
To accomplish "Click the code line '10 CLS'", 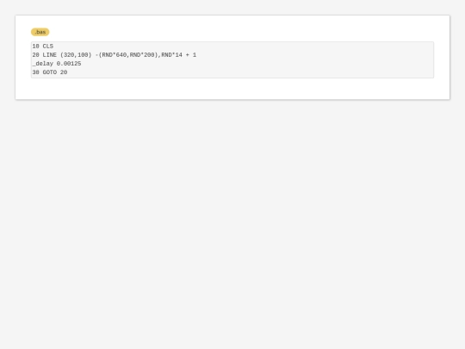I will 43,47.
